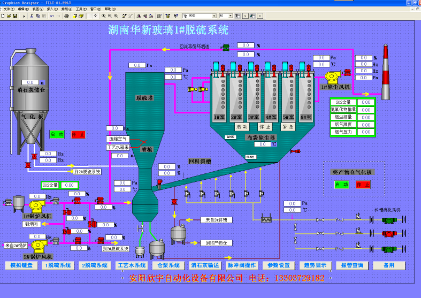This screenshot has width=421, height=298.
Task: Click red 停止 in 终产物仓气化板 box
Action: 363,185
